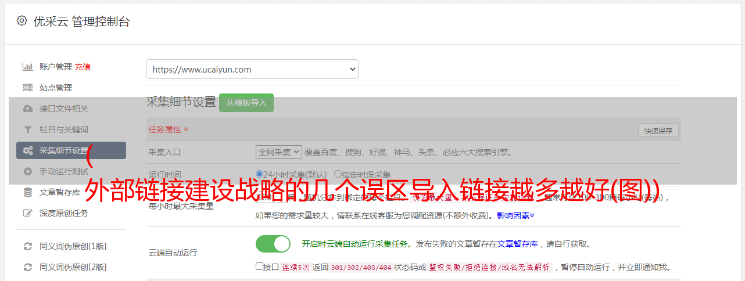Click the gears icon for 采集细节设置
The height and width of the screenshot is (281, 745).
27,150
